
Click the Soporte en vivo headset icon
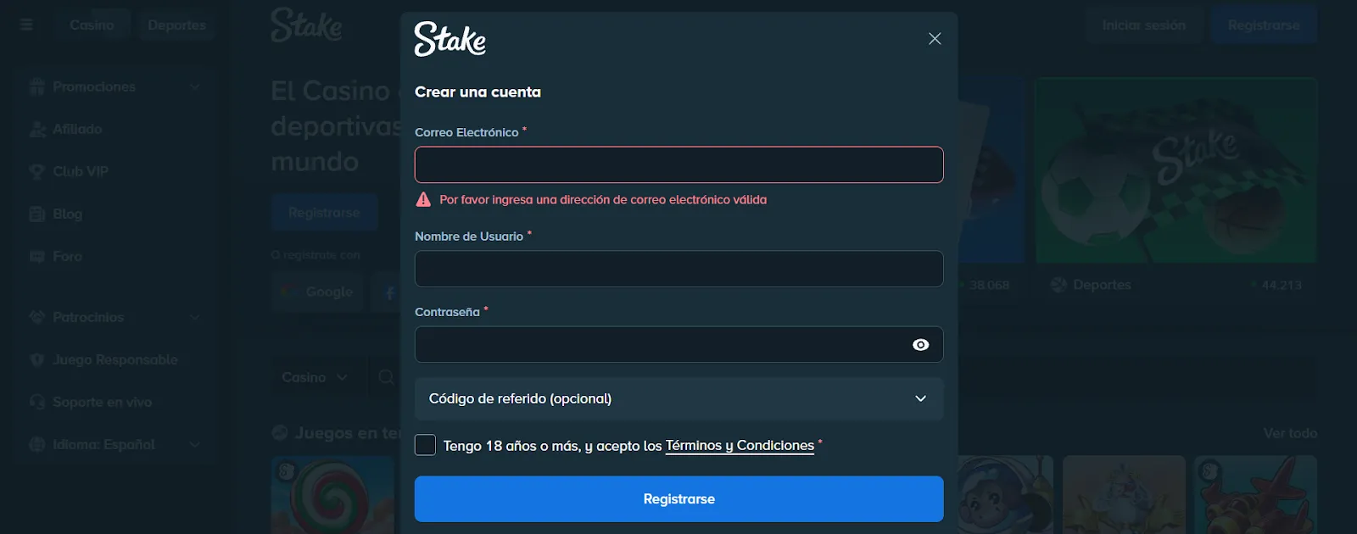(36, 402)
